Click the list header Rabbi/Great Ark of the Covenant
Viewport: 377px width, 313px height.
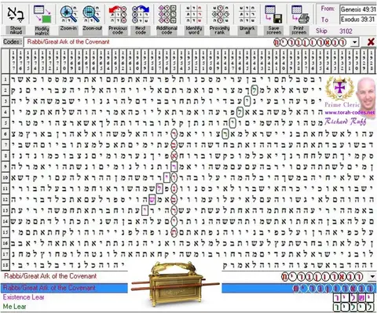point(50,276)
